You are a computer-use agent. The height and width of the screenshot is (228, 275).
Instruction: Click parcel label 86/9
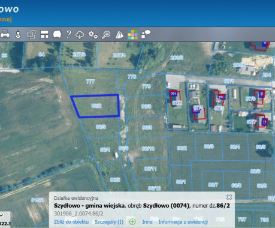(x=147, y=127)
